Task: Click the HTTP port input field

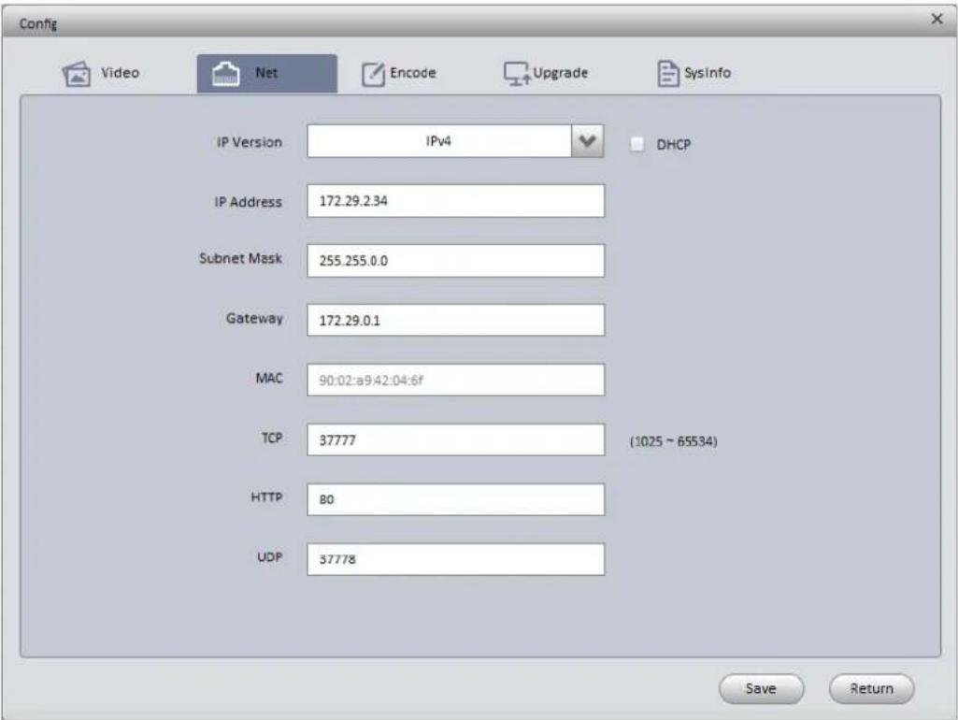Action: click(x=456, y=499)
